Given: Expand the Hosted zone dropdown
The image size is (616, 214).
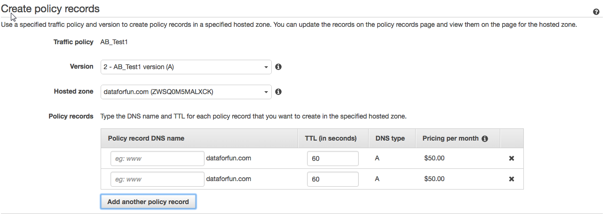Looking at the screenshot, I should click(x=186, y=92).
